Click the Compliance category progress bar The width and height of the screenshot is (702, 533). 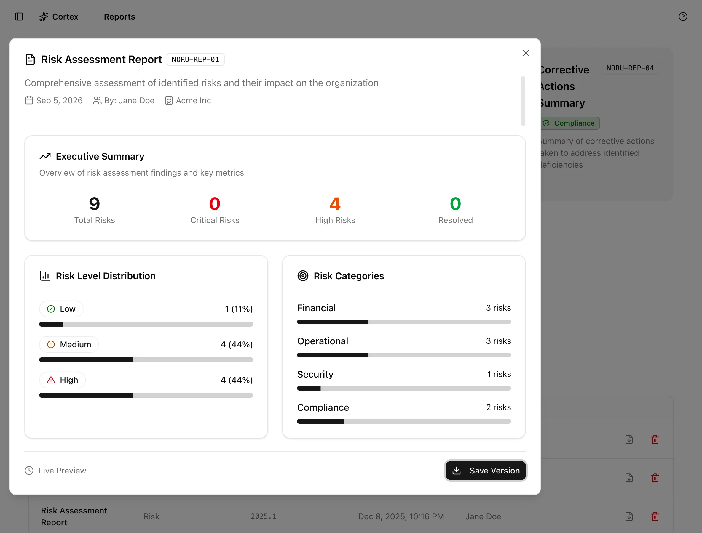click(x=404, y=421)
